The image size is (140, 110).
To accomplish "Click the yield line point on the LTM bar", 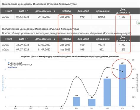I will click(122, 72).
